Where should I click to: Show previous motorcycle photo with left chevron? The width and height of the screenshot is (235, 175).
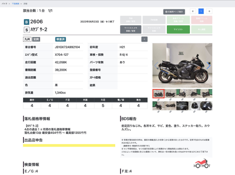coord(156,66)
